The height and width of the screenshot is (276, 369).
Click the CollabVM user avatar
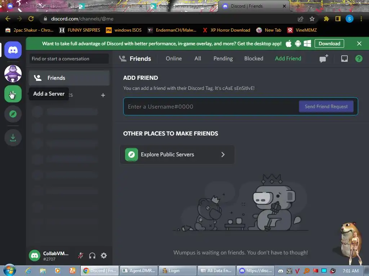point(35,256)
